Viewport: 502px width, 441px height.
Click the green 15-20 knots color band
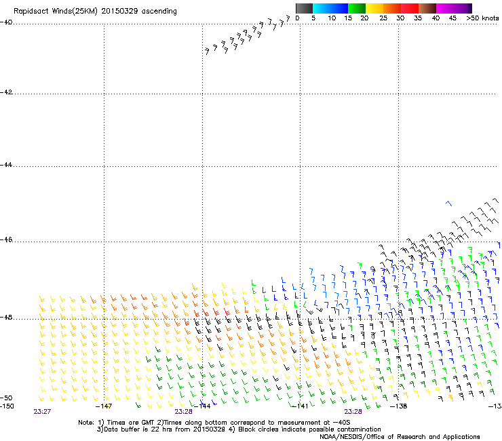tap(357, 8)
